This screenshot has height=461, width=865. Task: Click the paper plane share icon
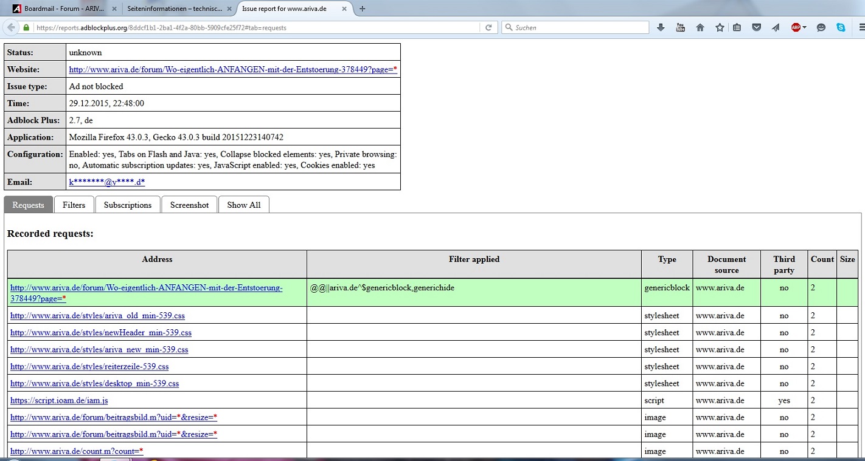776,27
